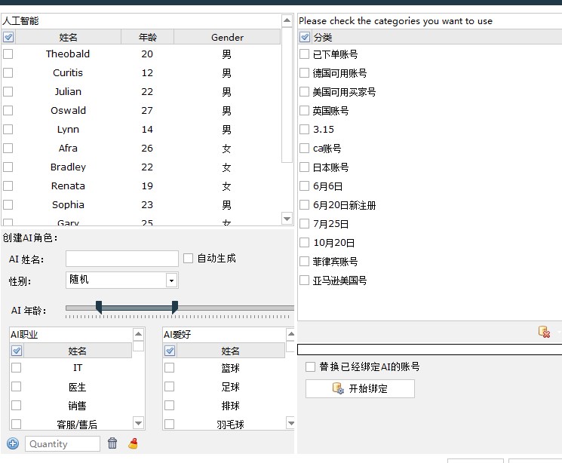Click the remove-binding icon with red X
This screenshot has width=562, height=463.
tap(544, 332)
